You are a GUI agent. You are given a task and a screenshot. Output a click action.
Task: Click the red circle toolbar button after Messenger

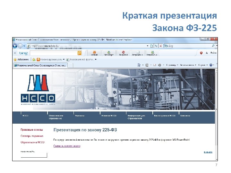click(123, 53)
